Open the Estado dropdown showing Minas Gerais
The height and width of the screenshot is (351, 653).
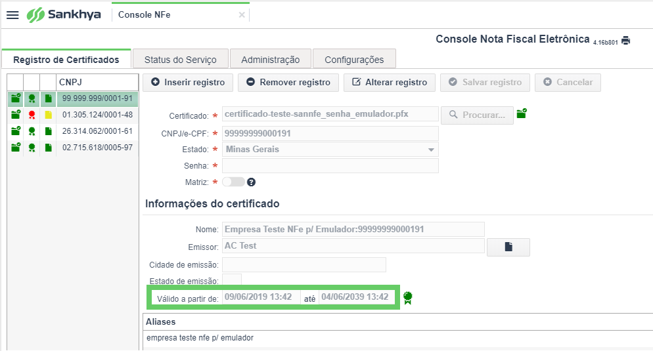(x=330, y=150)
